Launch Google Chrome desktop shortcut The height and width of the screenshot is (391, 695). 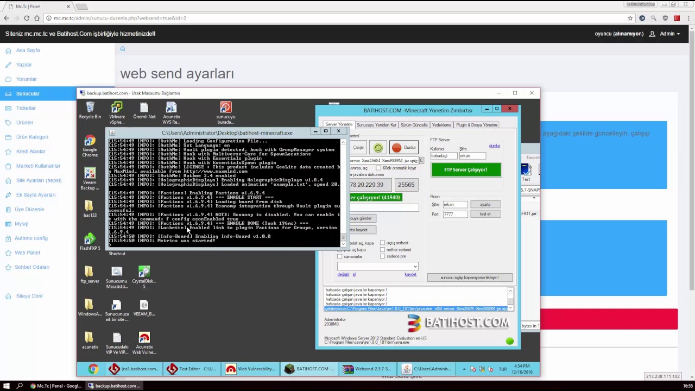click(90, 146)
